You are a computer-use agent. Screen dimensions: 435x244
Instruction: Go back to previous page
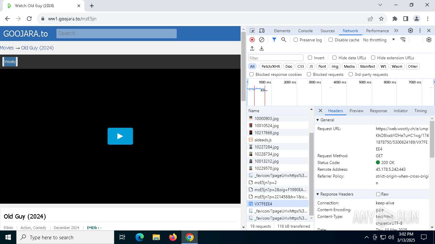pos(7,19)
